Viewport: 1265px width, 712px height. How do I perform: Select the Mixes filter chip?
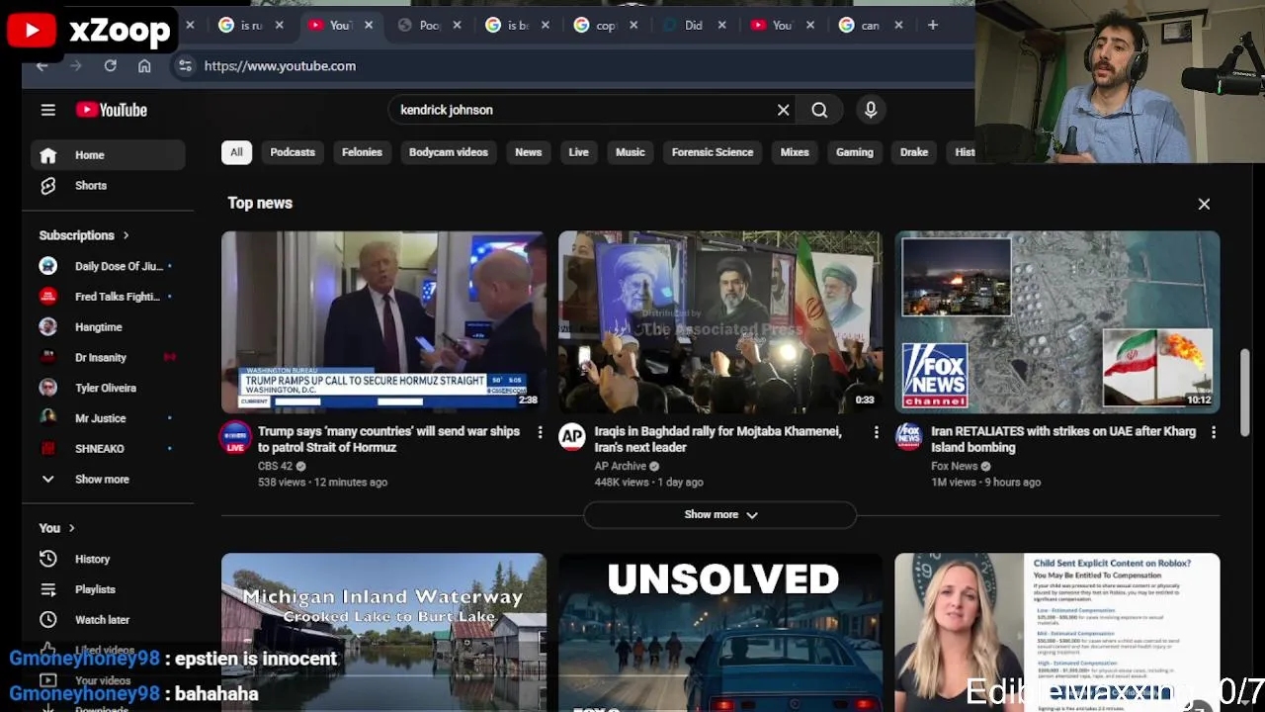795,152
